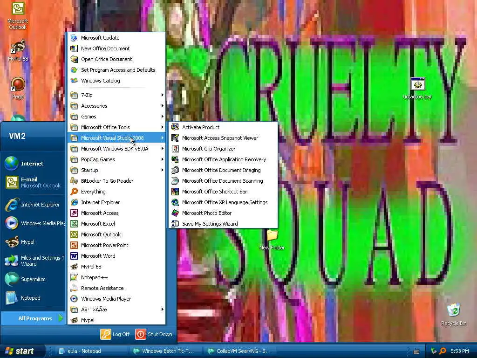Click Microsoft Office Shortcut Bar icon
Screen dimensions: 477x358
pyautogui.click(x=175, y=192)
